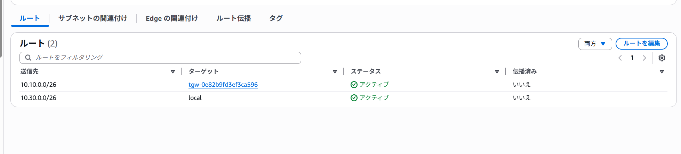The height and width of the screenshot is (154, 681).
Task: Click the search magnifier icon in filter
Action: 29,58
